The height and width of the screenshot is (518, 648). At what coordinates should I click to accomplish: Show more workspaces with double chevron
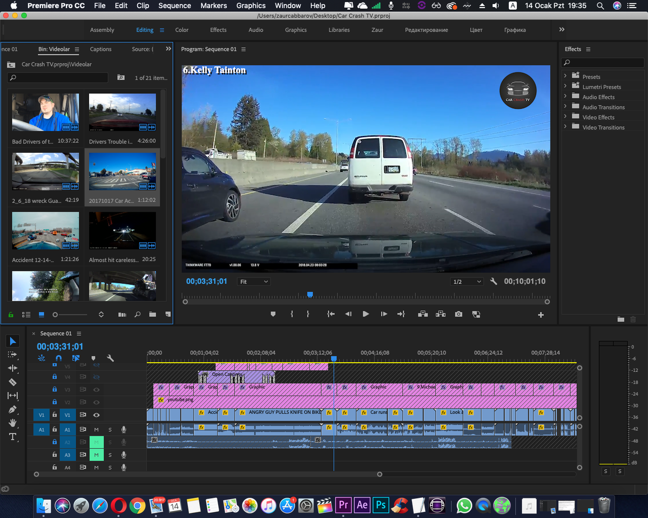pos(562,30)
